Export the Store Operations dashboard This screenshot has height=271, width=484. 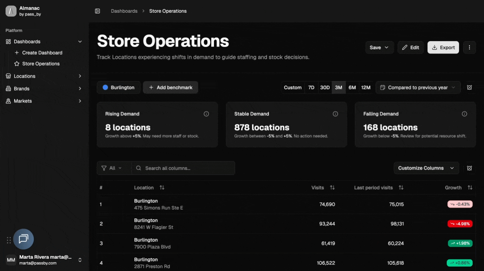443,47
